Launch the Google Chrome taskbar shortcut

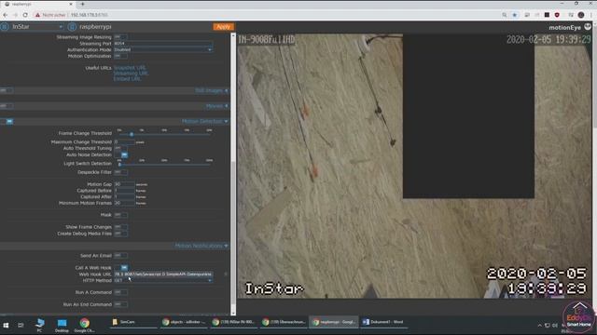pyautogui.click(x=85, y=325)
